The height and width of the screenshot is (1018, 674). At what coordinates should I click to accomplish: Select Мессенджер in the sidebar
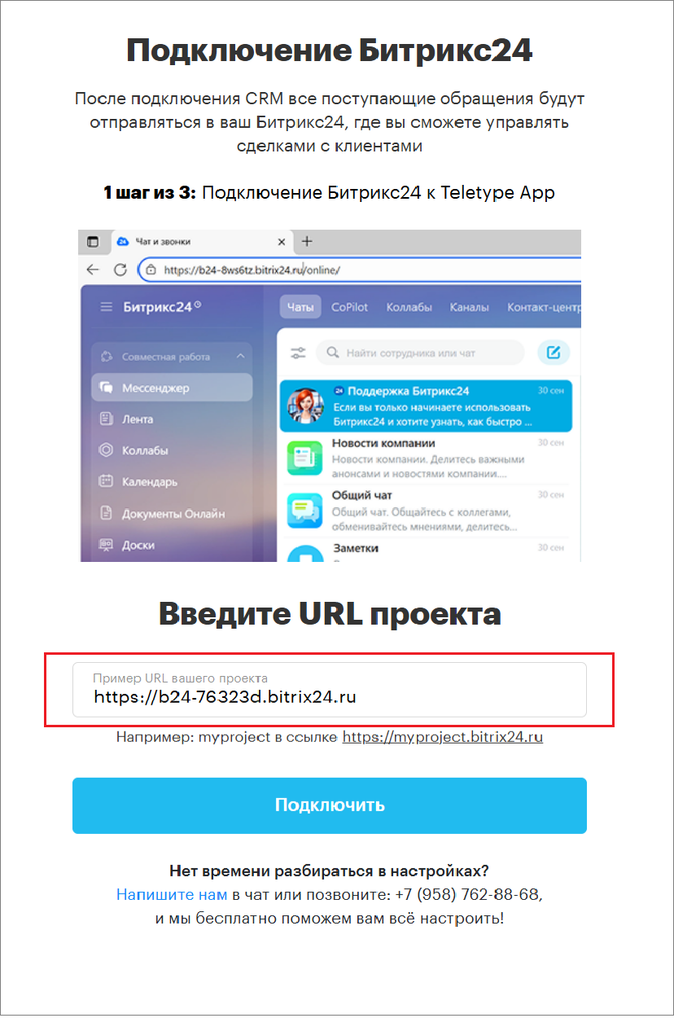click(172, 388)
